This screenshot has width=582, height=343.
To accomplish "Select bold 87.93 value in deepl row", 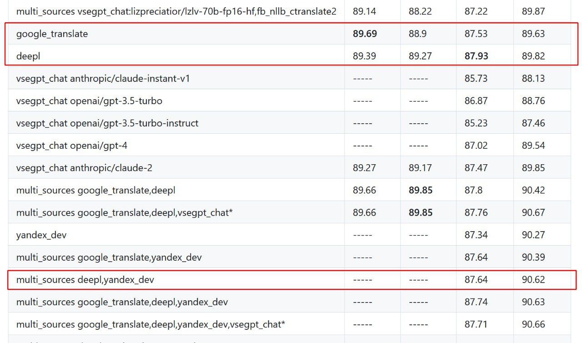I will click(476, 56).
